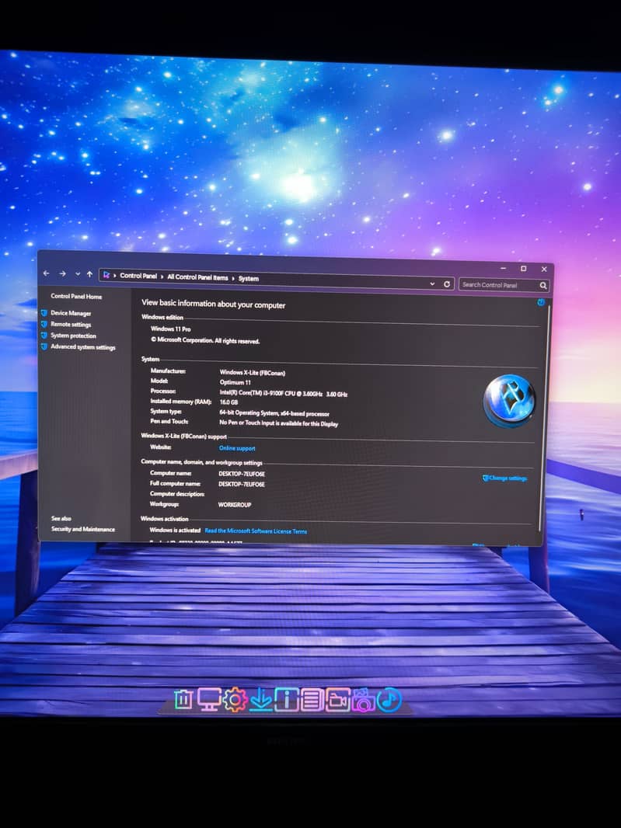The width and height of the screenshot is (621, 828).
Task: Open Device Manager link
Action: 71,313
